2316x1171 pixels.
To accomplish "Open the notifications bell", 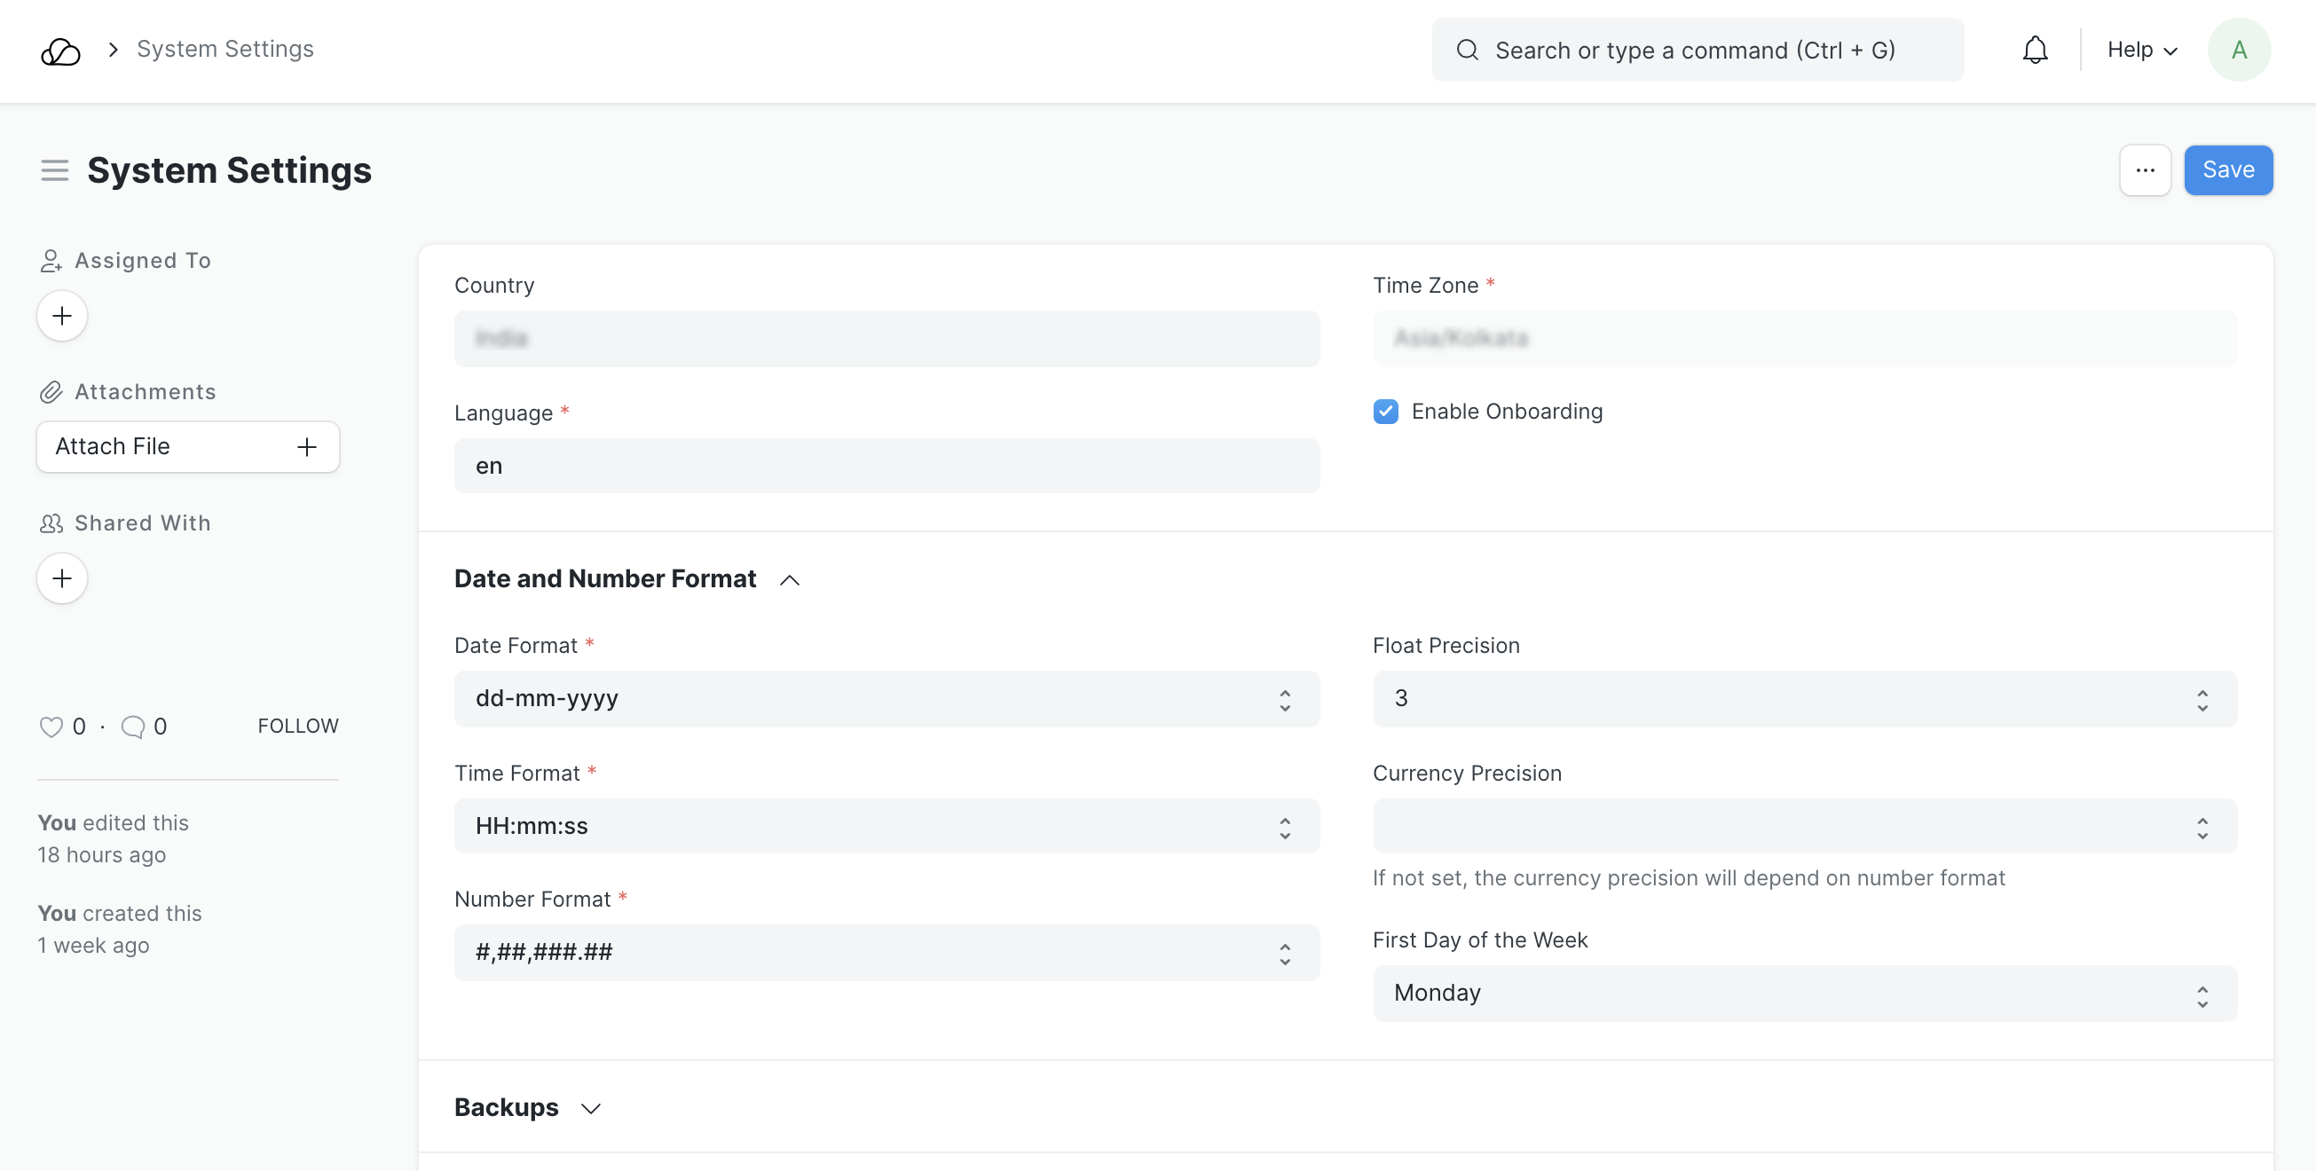I will click(2035, 50).
